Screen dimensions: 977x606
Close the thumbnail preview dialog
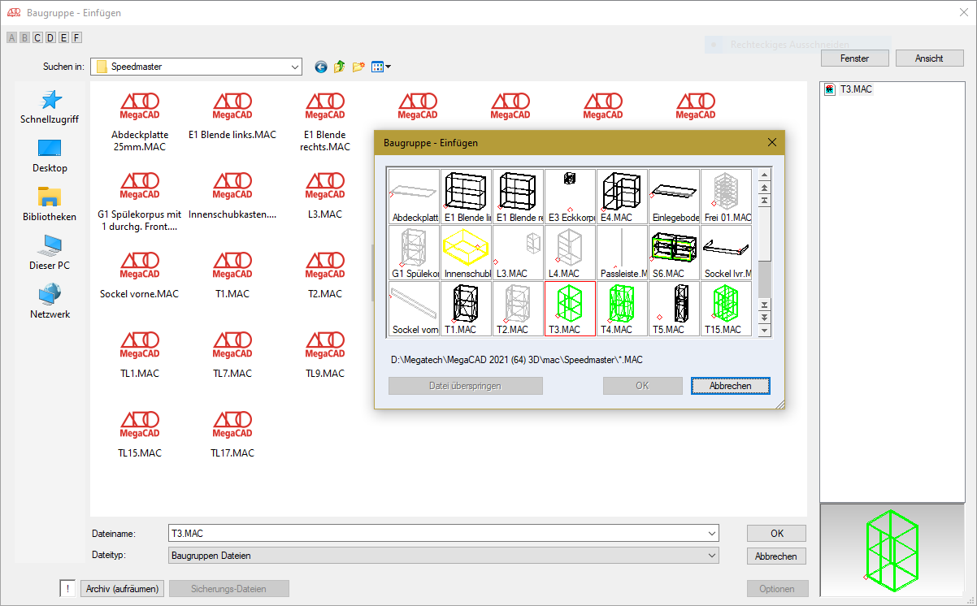(x=772, y=142)
